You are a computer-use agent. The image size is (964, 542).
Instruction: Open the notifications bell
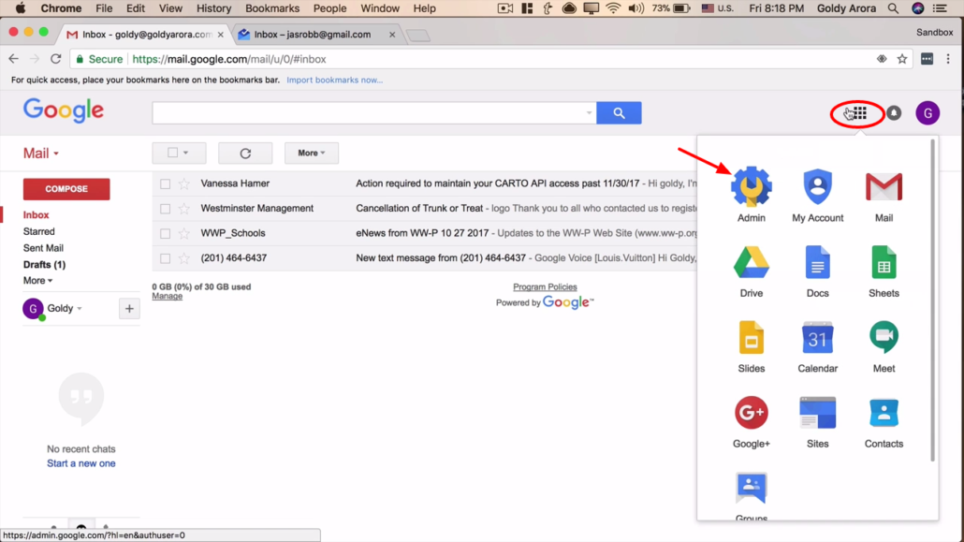click(894, 113)
